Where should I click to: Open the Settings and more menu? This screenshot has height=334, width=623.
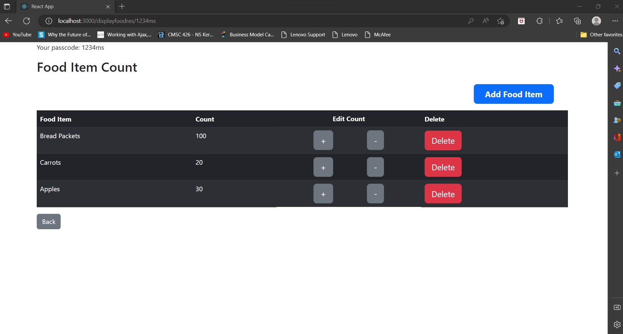pyautogui.click(x=615, y=21)
